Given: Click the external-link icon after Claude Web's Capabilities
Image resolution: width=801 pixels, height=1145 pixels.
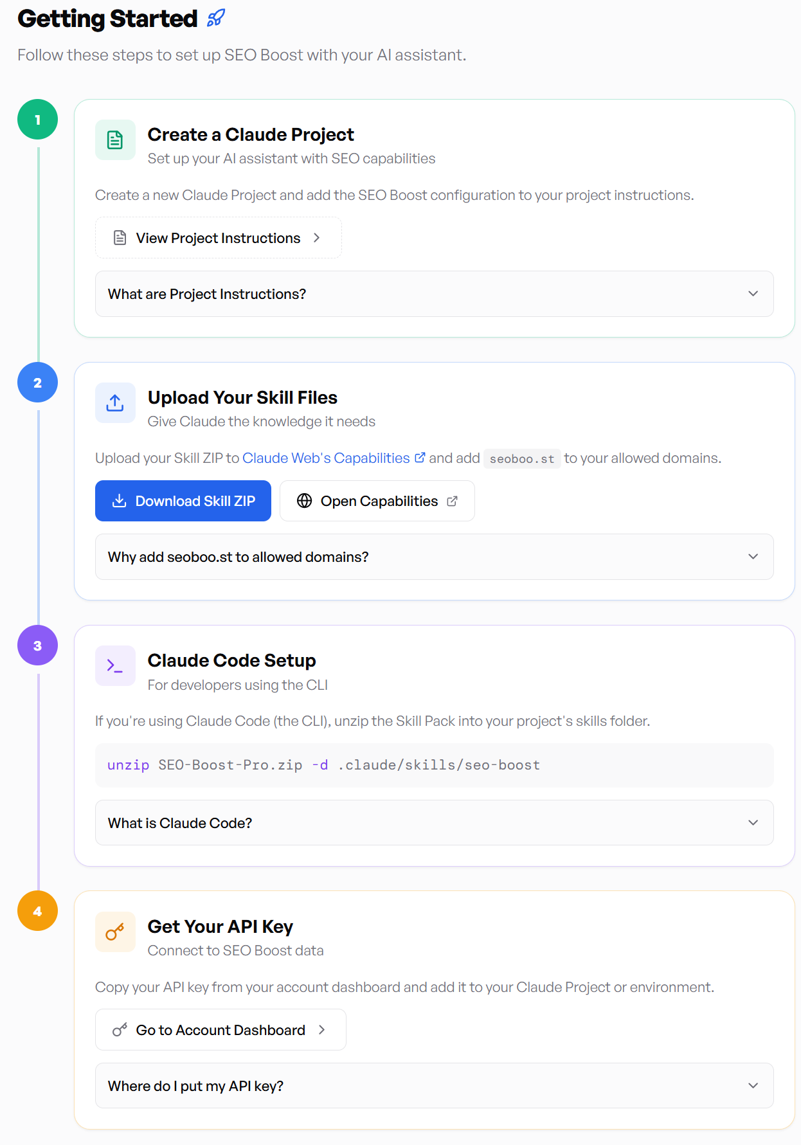Looking at the screenshot, I should (x=420, y=457).
